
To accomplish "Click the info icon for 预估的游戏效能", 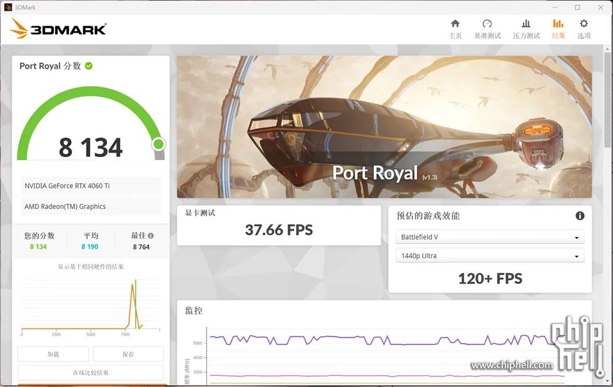I will 580,216.
